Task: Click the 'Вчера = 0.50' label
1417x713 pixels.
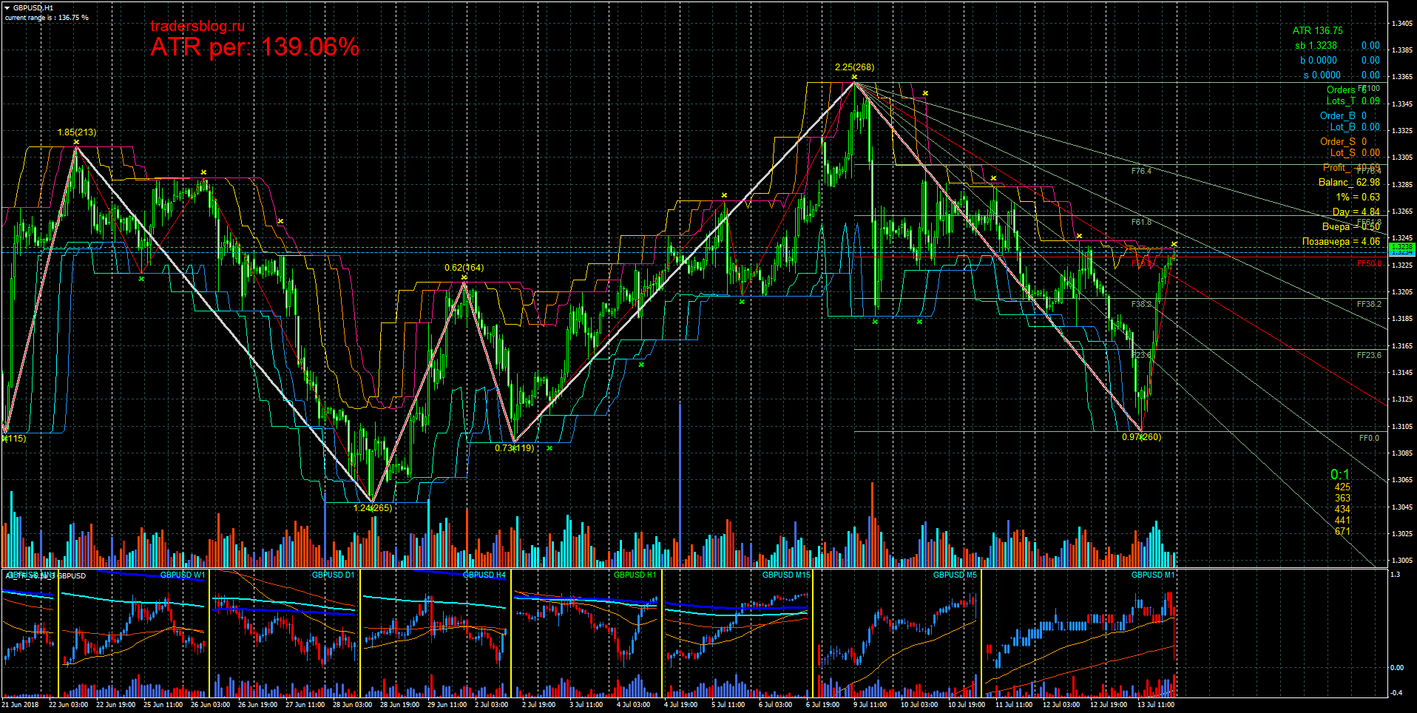Action: [x=1351, y=226]
